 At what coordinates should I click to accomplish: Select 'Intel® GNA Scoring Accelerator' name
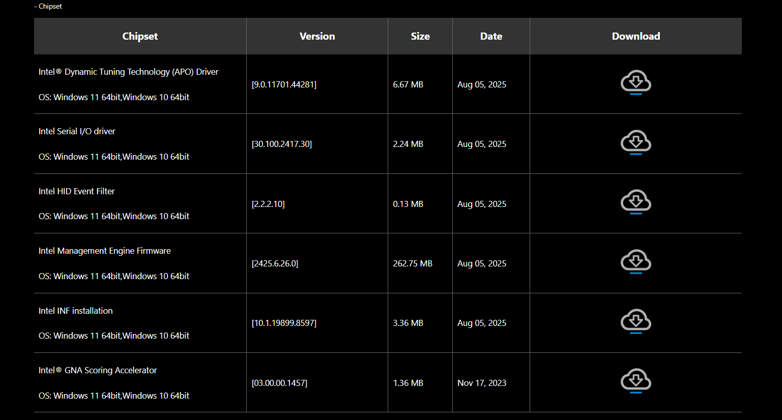(x=98, y=370)
